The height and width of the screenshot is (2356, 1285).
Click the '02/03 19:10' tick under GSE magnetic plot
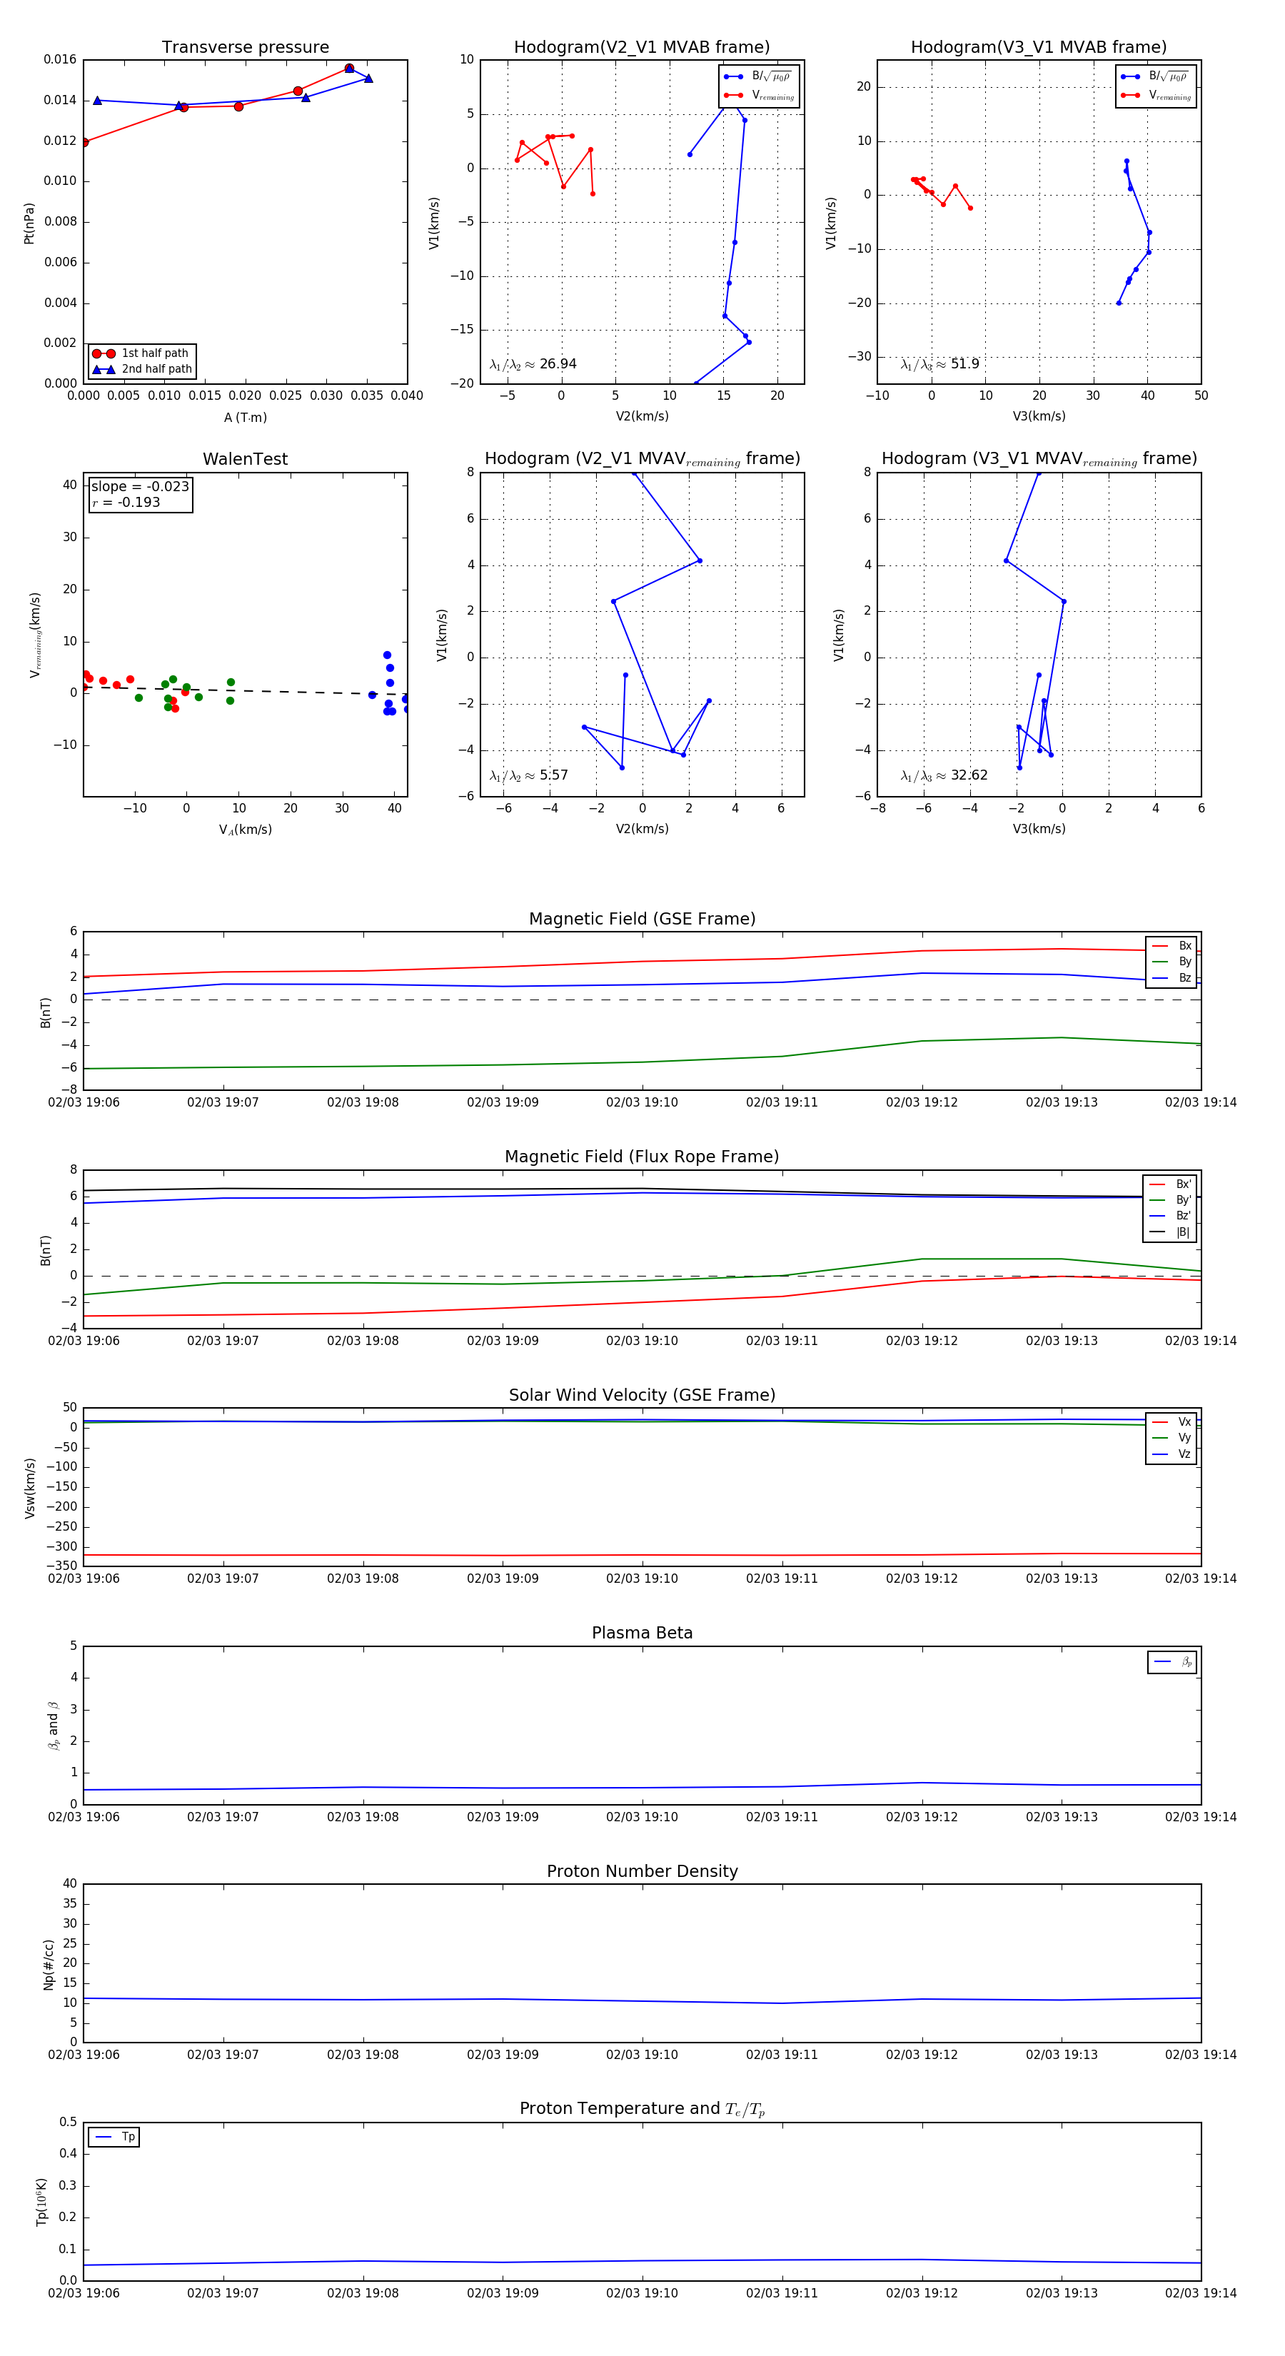point(642,1102)
